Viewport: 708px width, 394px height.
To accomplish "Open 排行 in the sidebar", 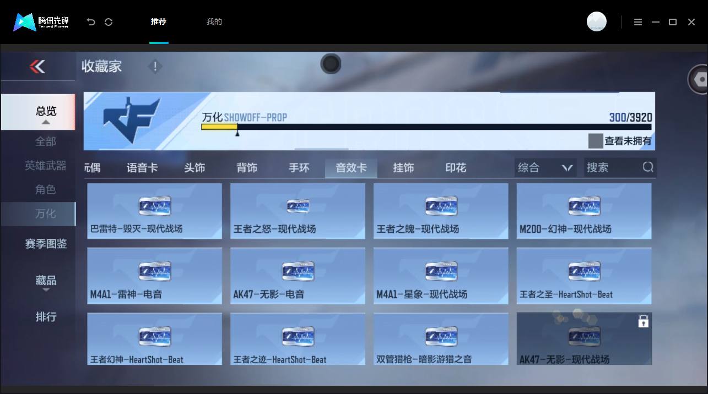I will click(x=46, y=317).
